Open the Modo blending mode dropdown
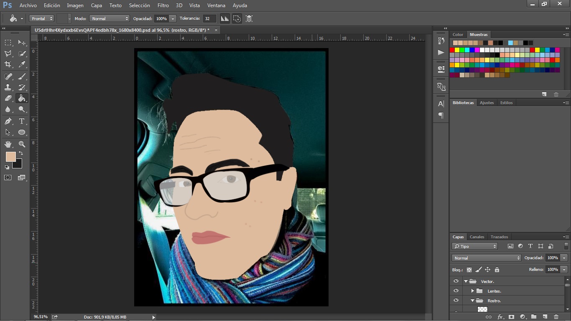 pyautogui.click(x=110, y=18)
